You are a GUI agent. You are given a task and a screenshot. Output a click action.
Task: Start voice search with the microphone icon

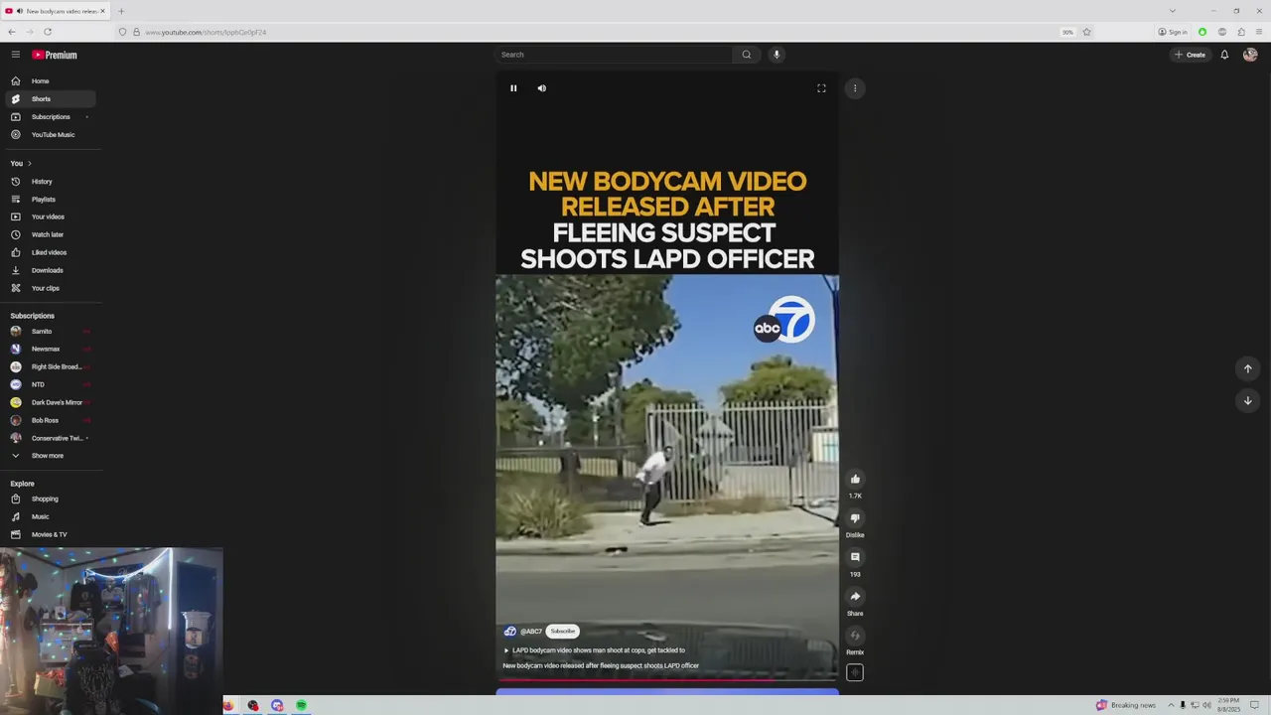coord(777,55)
